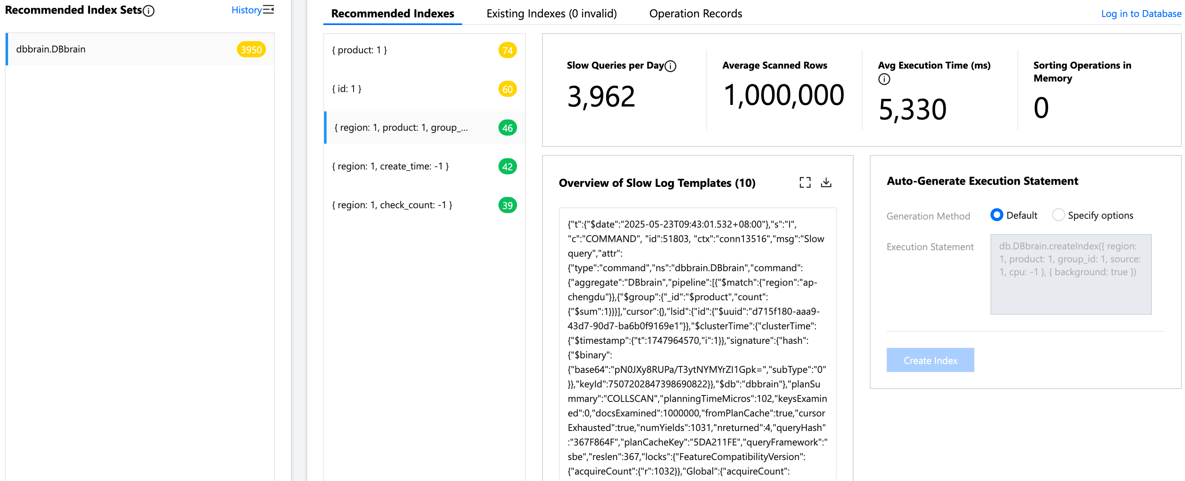Select the region, check_count index recommendation
This screenshot has height=481, width=1185.
pyautogui.click(x=392, y=205)
